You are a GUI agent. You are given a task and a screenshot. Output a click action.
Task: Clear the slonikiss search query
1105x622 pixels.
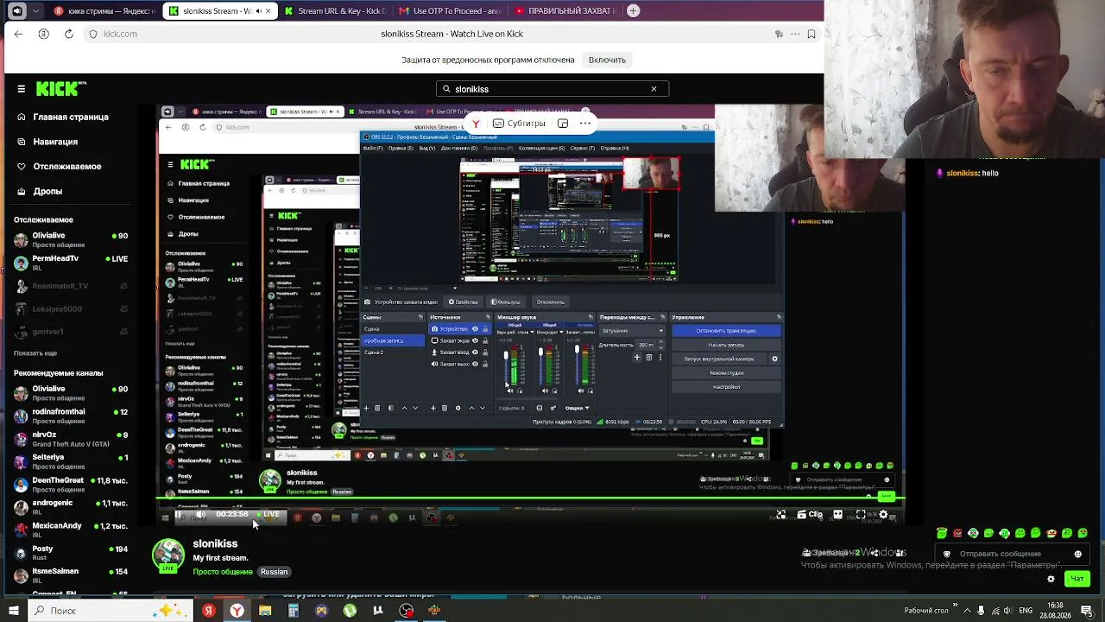(x=654, y=88)
